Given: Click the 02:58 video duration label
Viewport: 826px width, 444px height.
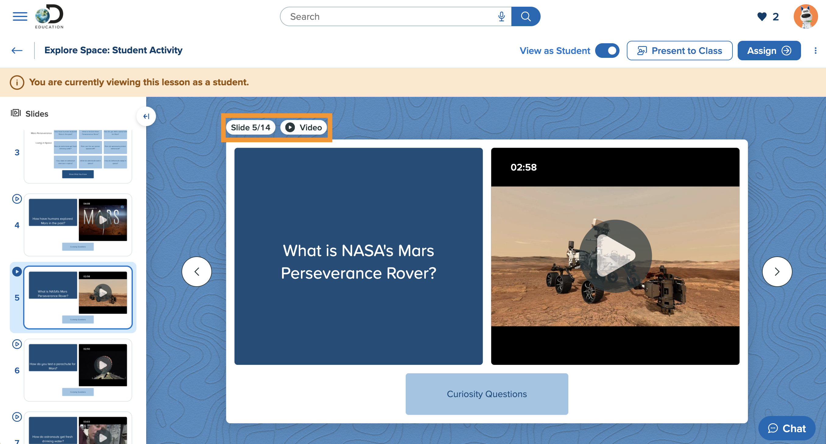Looking at the screenshot, I should click(524, 167).
